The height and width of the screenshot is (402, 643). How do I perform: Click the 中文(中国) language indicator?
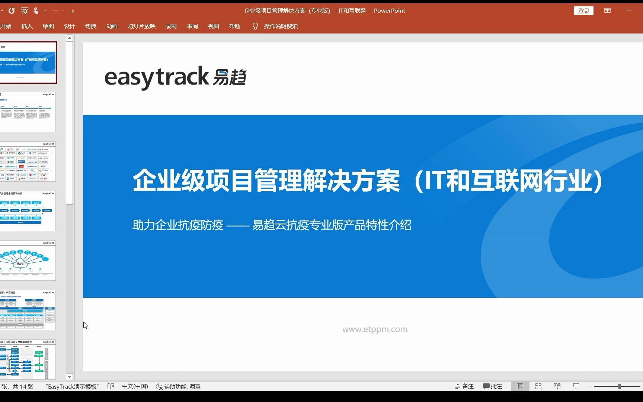(x=135, y=386)
